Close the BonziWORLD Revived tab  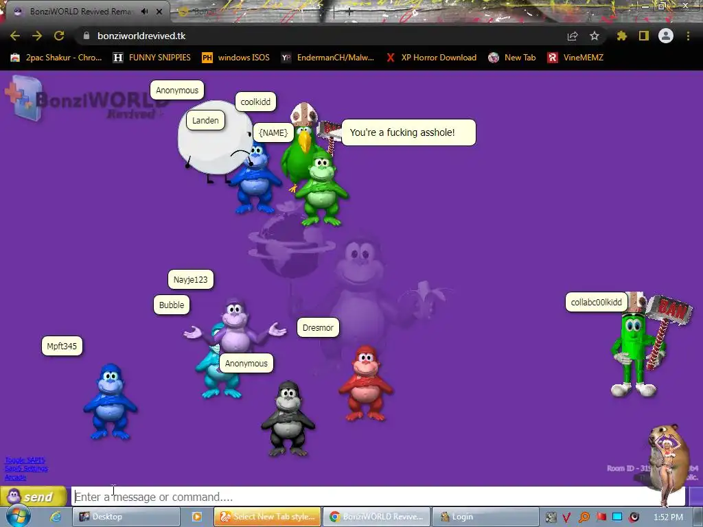coord(159,12)
